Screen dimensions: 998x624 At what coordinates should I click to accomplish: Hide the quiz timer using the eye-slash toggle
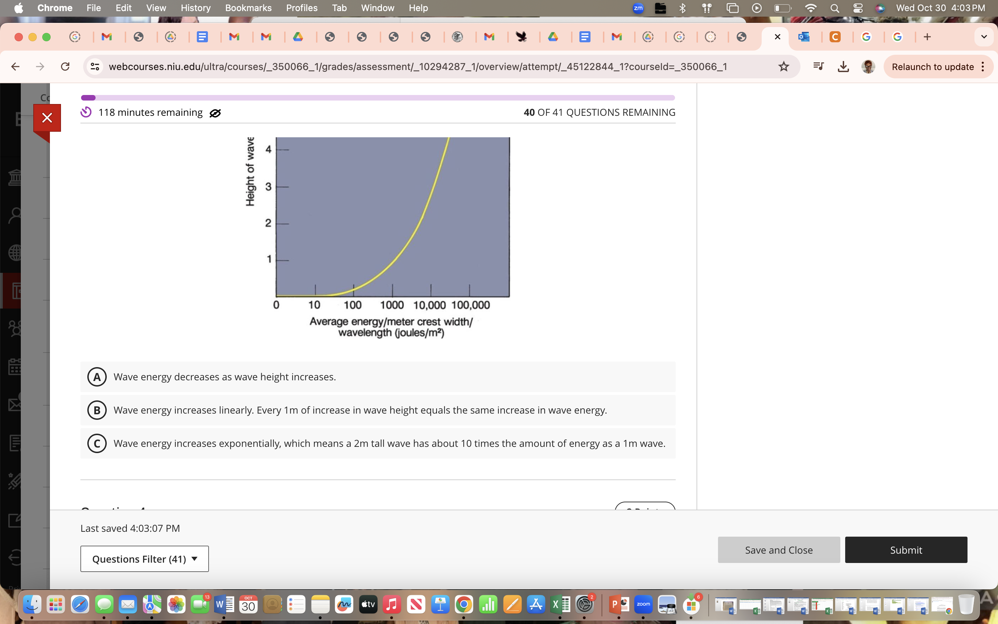coord(215,113)
